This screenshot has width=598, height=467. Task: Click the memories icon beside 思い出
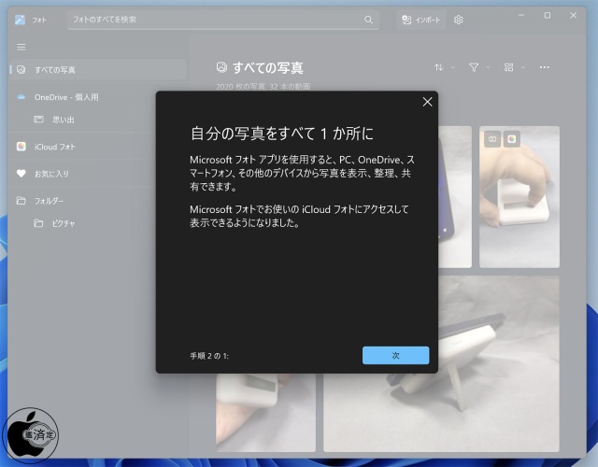coord(38,120)
